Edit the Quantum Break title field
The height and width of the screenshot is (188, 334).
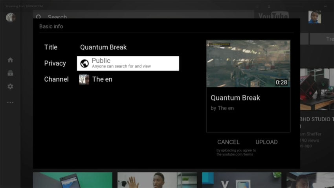pos(103,47)
